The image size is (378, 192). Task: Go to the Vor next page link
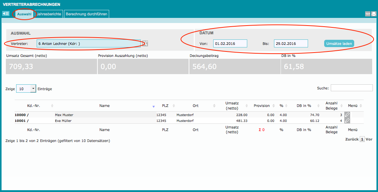pos(369,139)
